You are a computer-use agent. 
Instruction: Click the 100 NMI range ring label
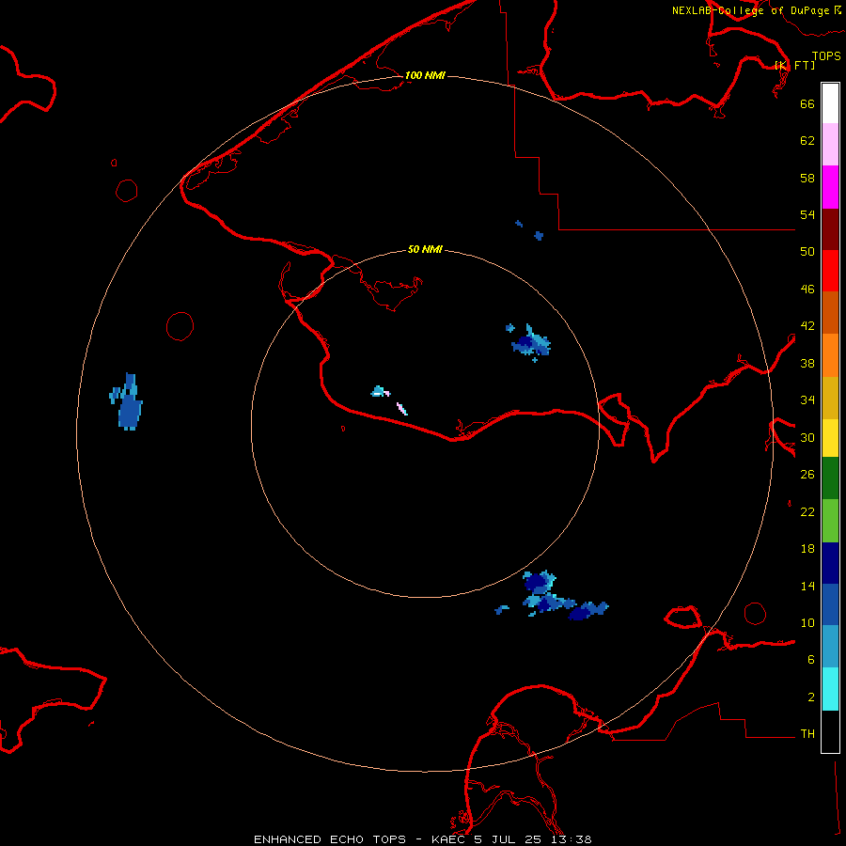pos(425,75)
